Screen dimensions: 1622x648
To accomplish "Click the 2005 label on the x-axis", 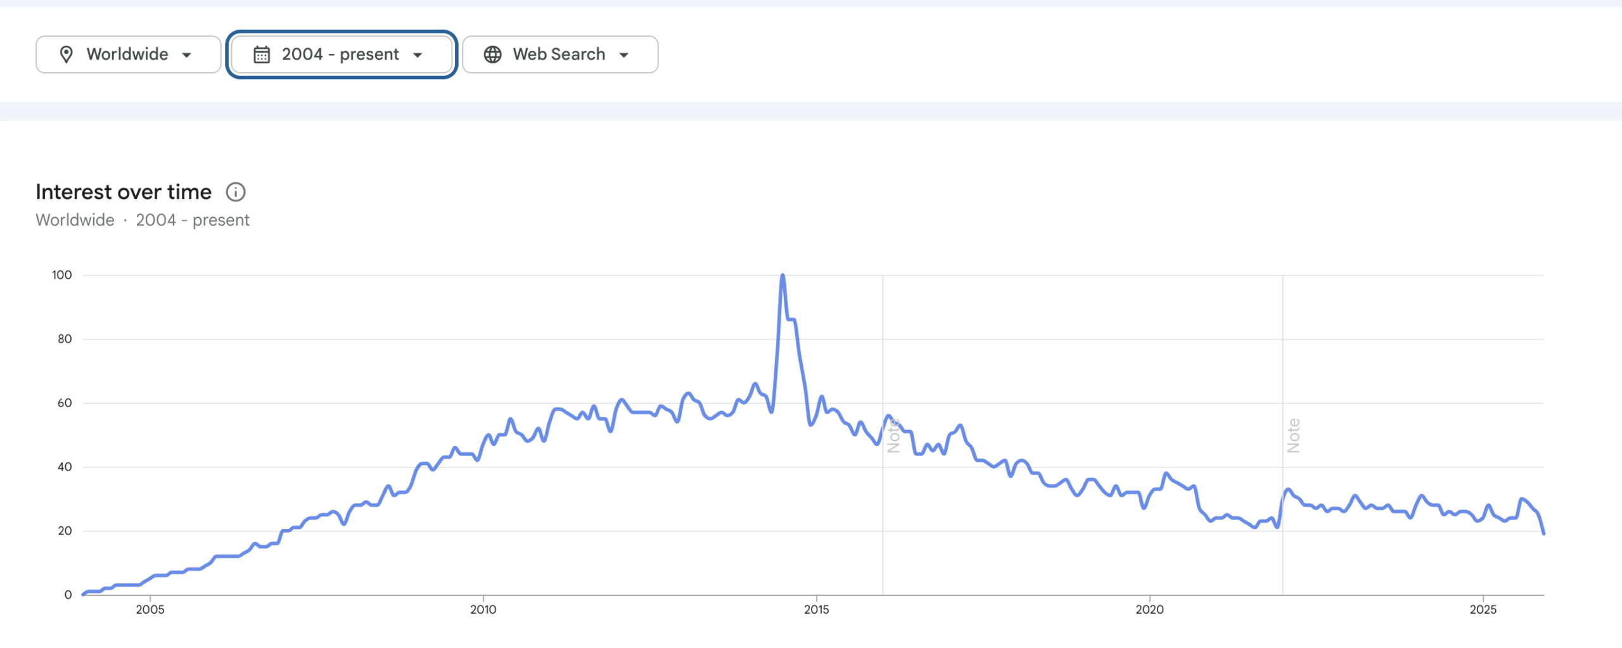I will 150,609.
